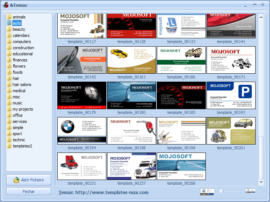Select thumbnail template_90231 red truck

click(82, 166)
